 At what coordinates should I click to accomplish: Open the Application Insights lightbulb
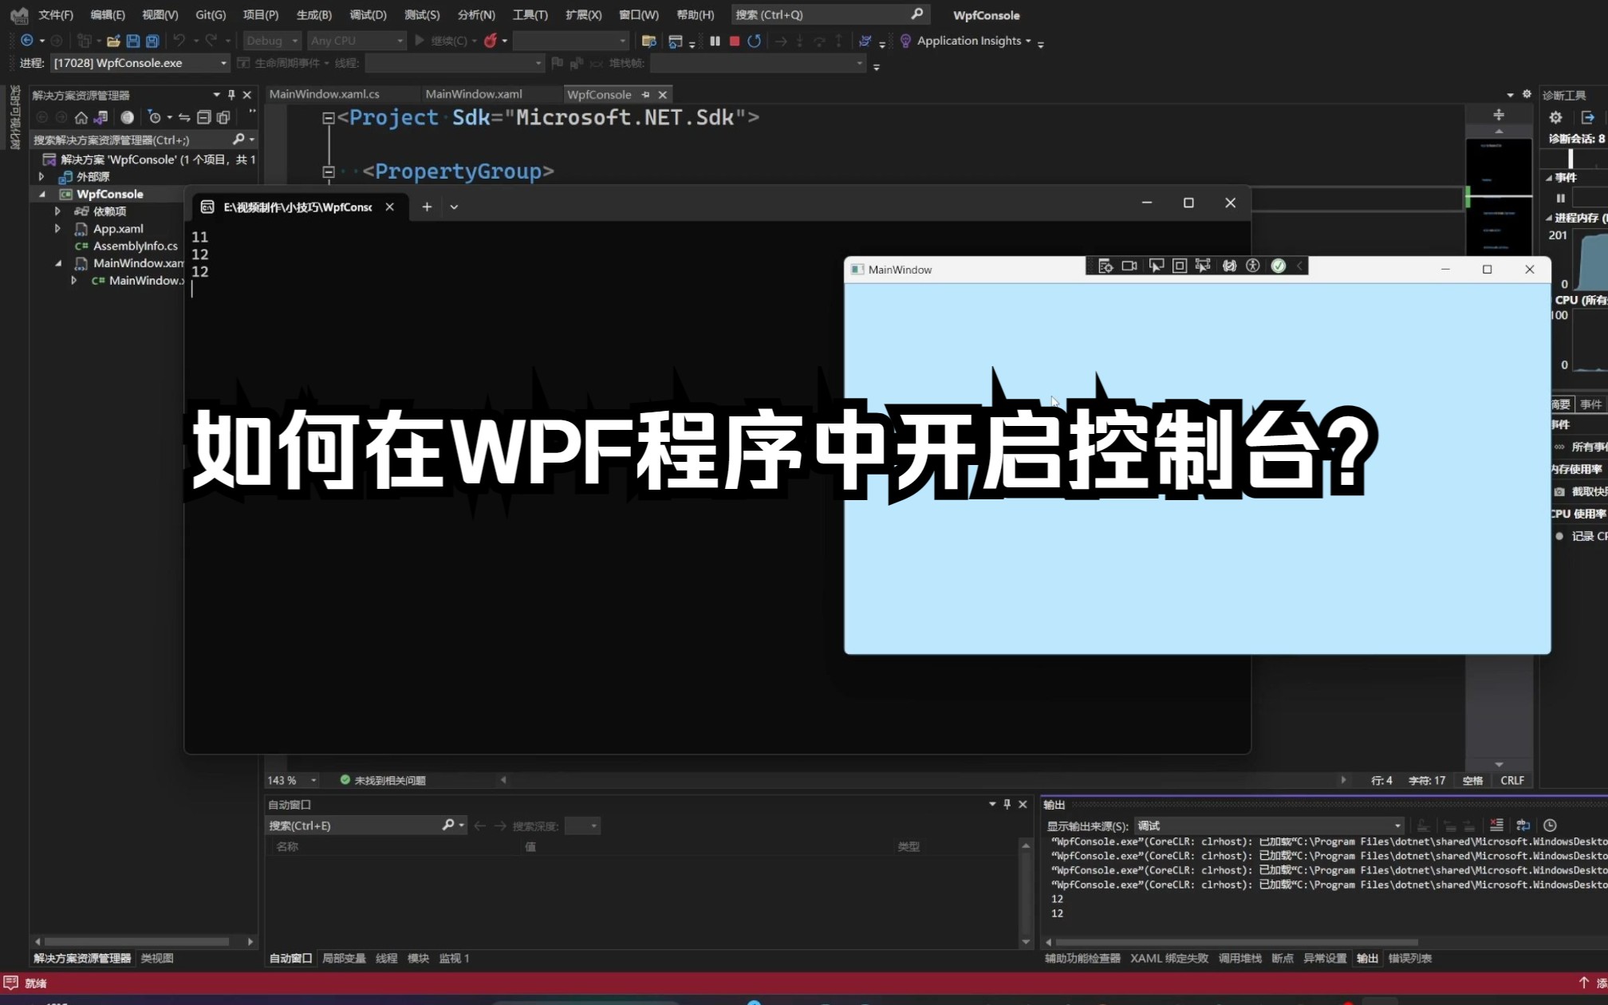coord(905,41)
